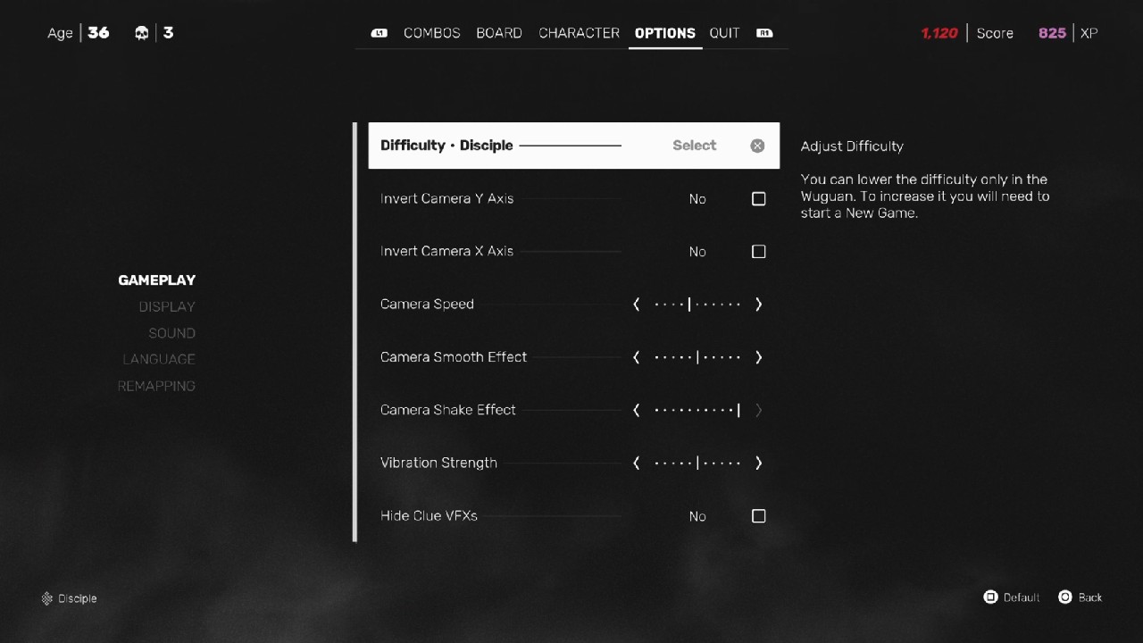Open the REMAPPING settings section
1143x643 pixels.
pyautogui.click(x=156, y=386)
